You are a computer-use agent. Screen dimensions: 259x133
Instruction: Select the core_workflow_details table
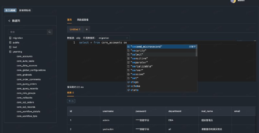pyautogui.click(x=28, y=112)
